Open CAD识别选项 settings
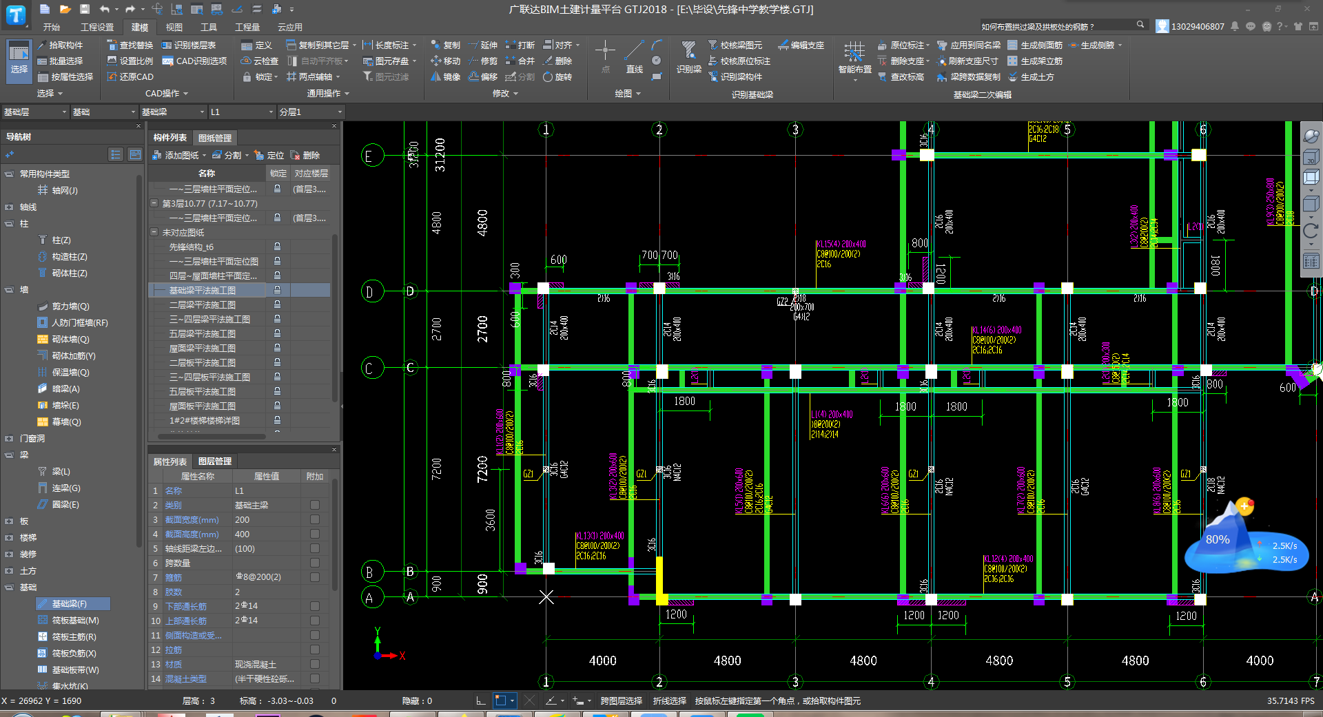This screenshot has height=717, width=1323. [x=195, y=61]
